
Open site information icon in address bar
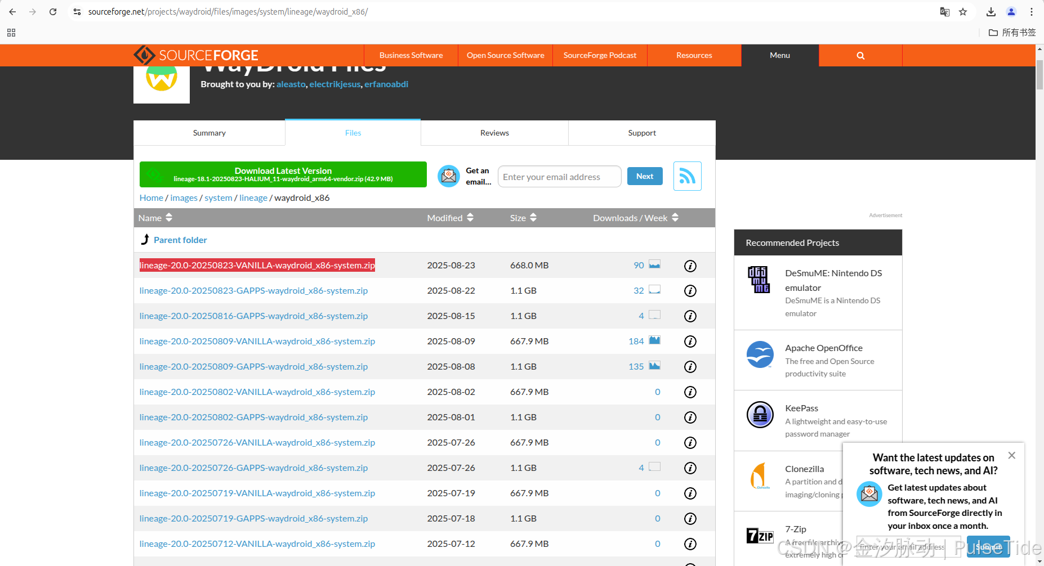click(x=77, y=12)
